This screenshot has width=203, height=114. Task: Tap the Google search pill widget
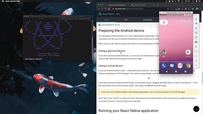[164, 22]
